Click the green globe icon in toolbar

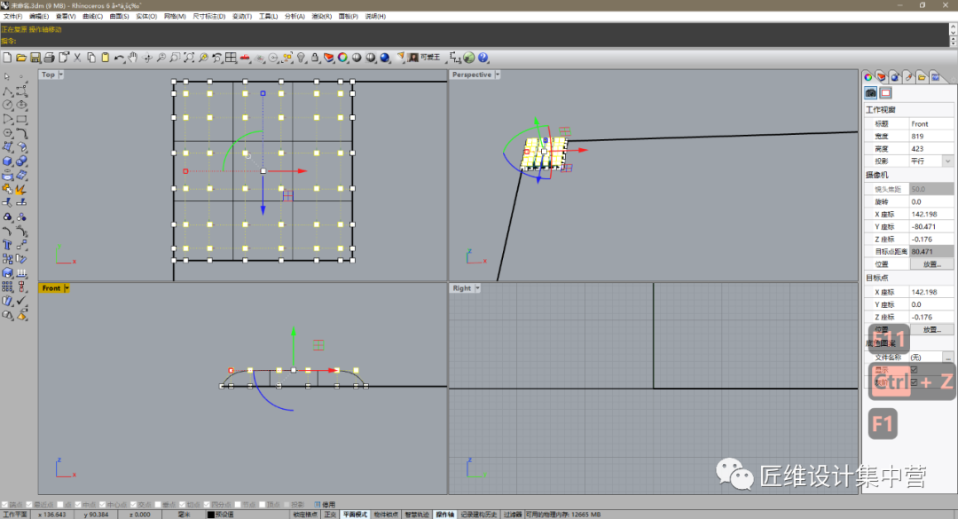coord(469,58)
